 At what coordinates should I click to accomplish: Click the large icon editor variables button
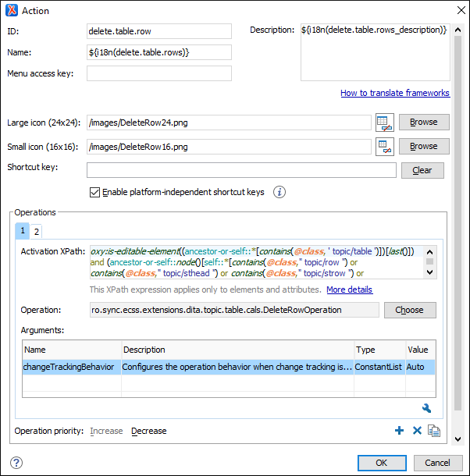point(383,123)
